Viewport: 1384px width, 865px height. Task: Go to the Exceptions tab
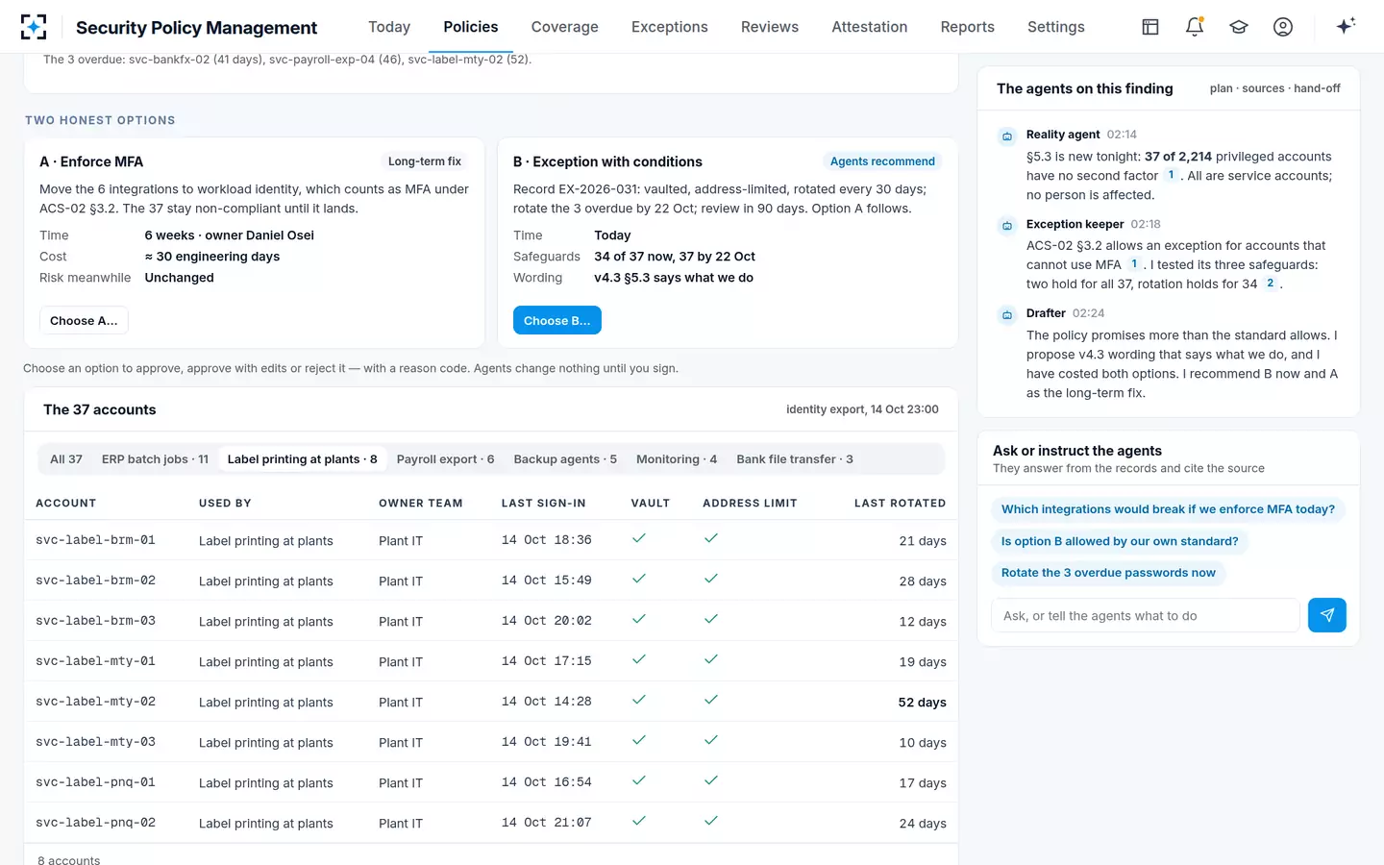(x=670, y=27)
